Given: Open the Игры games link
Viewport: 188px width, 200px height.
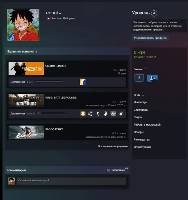Looking at the screenshot, I should click(137, 95).
